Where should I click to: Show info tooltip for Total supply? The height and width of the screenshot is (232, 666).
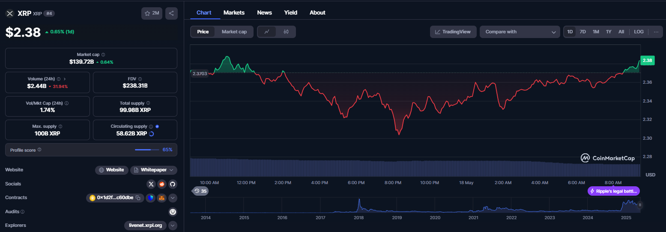[148, 103]
